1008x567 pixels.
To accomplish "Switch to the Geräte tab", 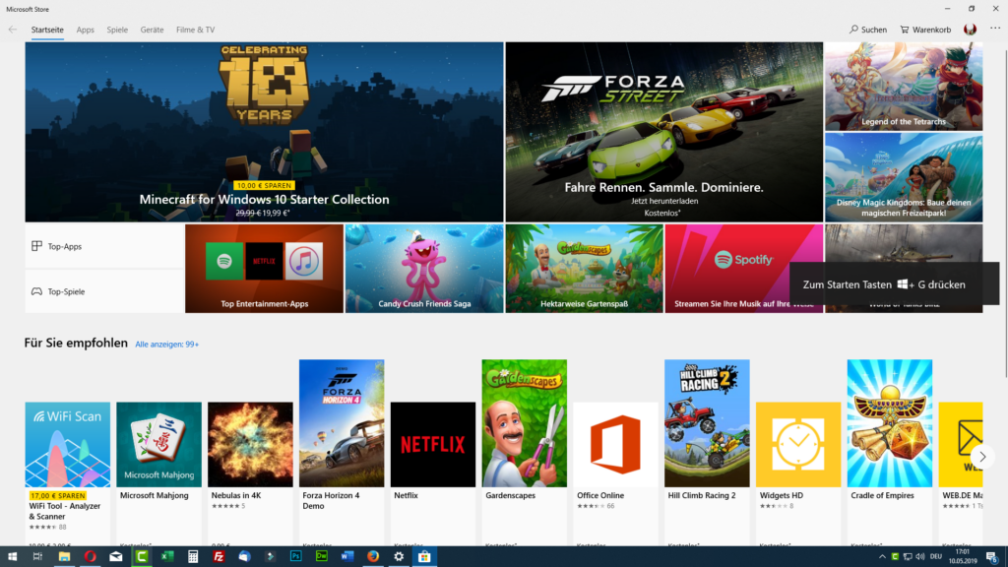I will [x=152, y=30].
